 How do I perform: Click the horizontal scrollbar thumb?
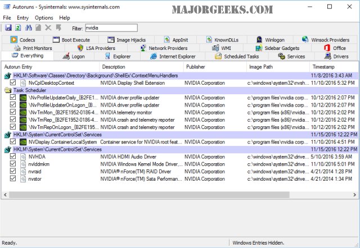(149, 195)
